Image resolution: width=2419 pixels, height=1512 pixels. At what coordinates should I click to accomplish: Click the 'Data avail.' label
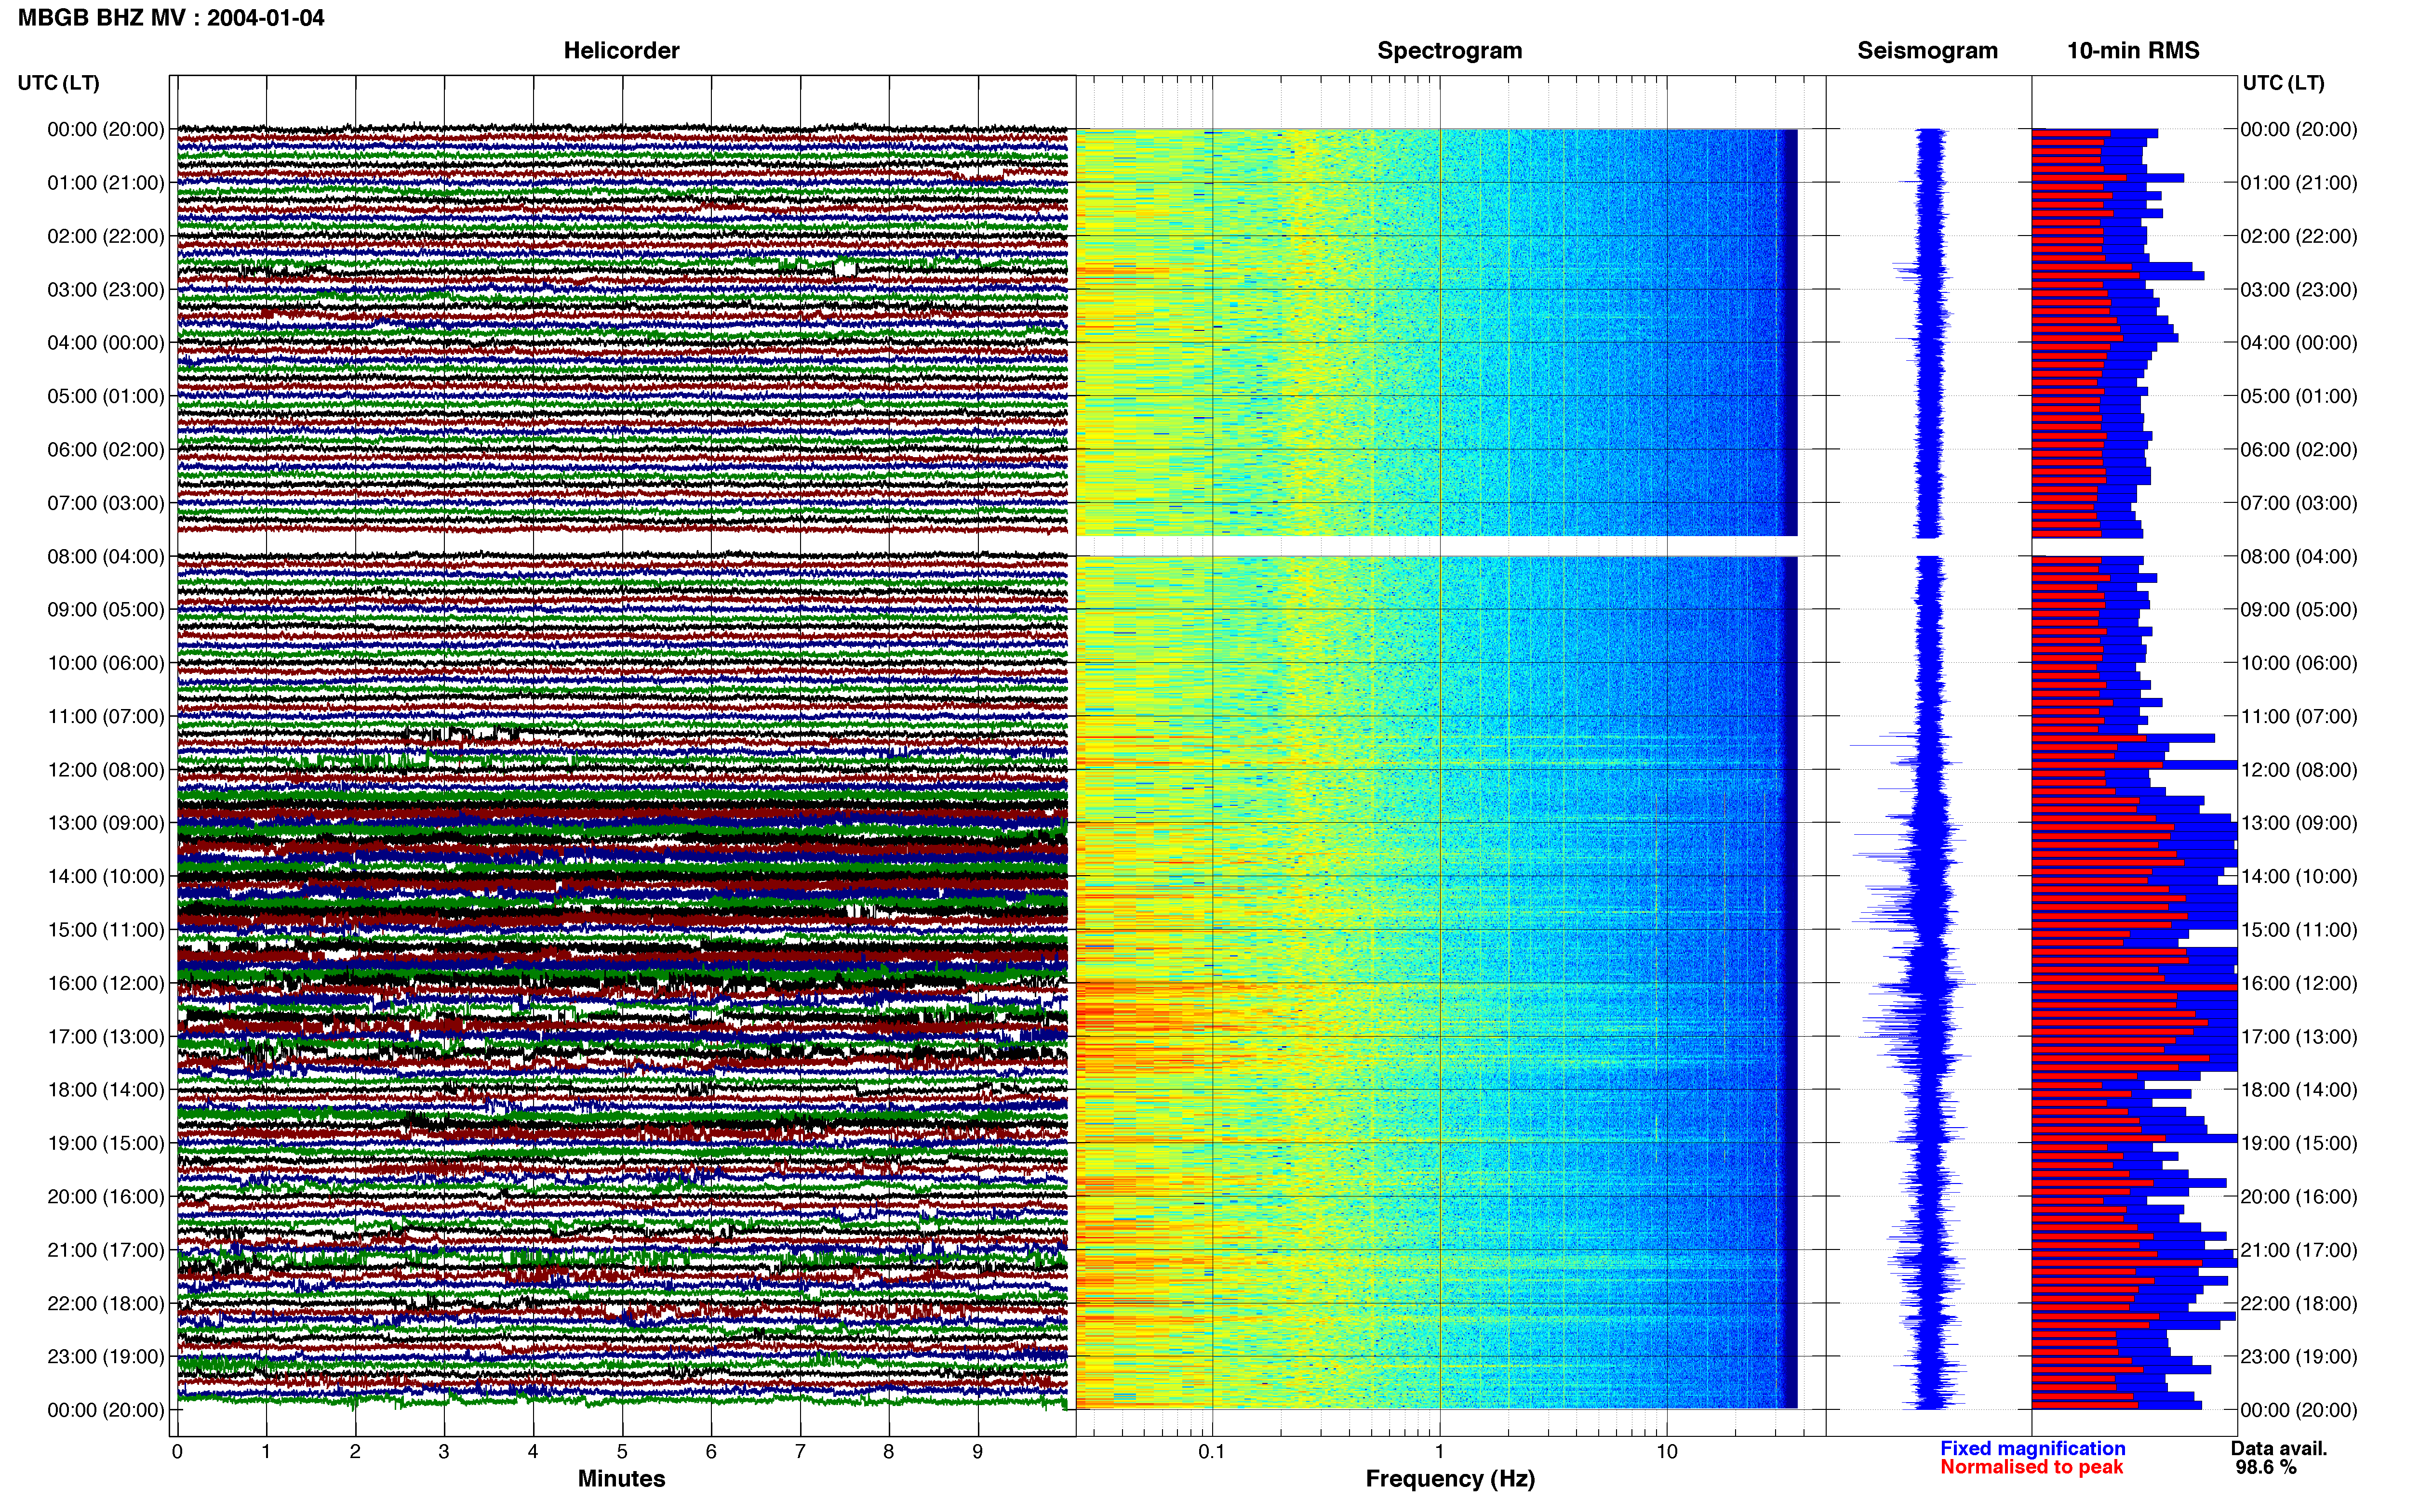coord(2279,1449)
